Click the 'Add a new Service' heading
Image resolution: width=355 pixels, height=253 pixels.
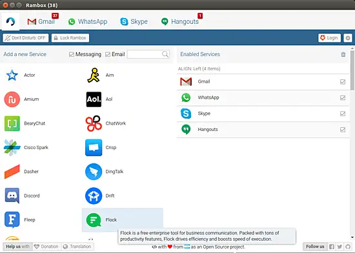tap(25, 54)
